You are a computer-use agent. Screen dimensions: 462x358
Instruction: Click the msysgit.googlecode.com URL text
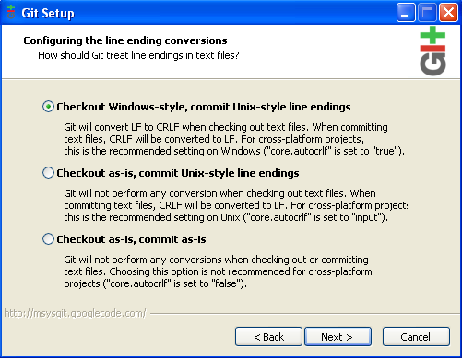coord(76,313)
